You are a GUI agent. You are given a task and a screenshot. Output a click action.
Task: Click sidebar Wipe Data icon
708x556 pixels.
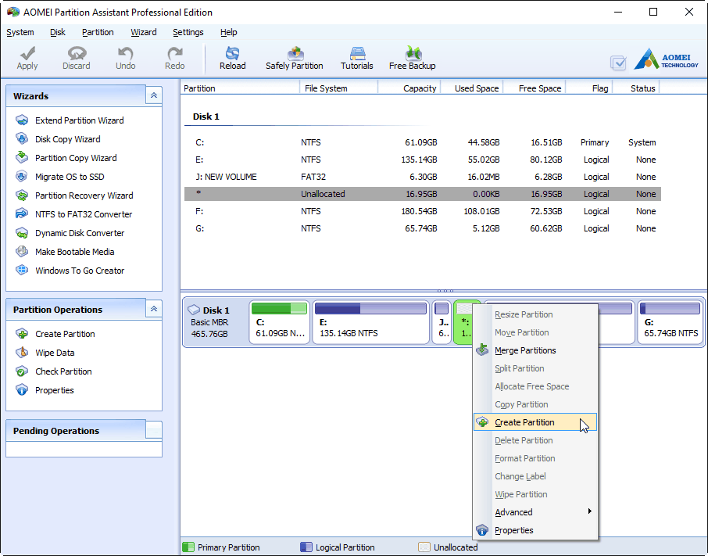coord(22,353)
